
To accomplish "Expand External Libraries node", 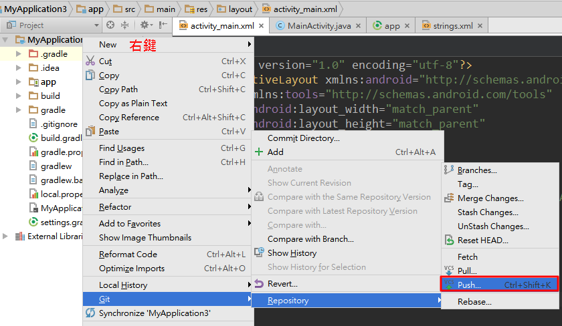I will (x=5, y=236).
